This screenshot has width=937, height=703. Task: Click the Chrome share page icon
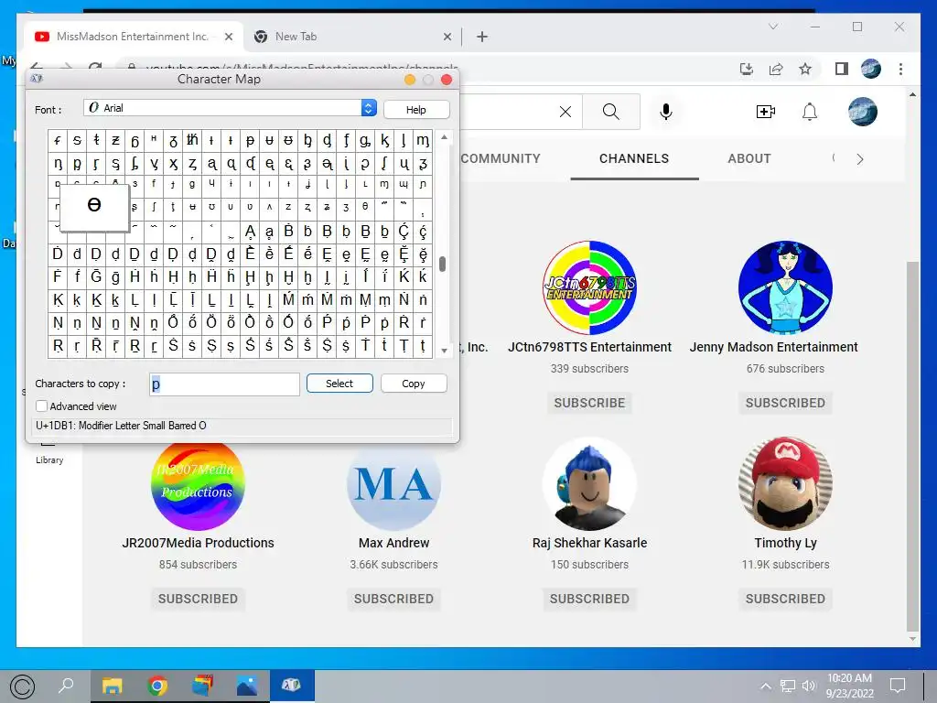(776, 69)
